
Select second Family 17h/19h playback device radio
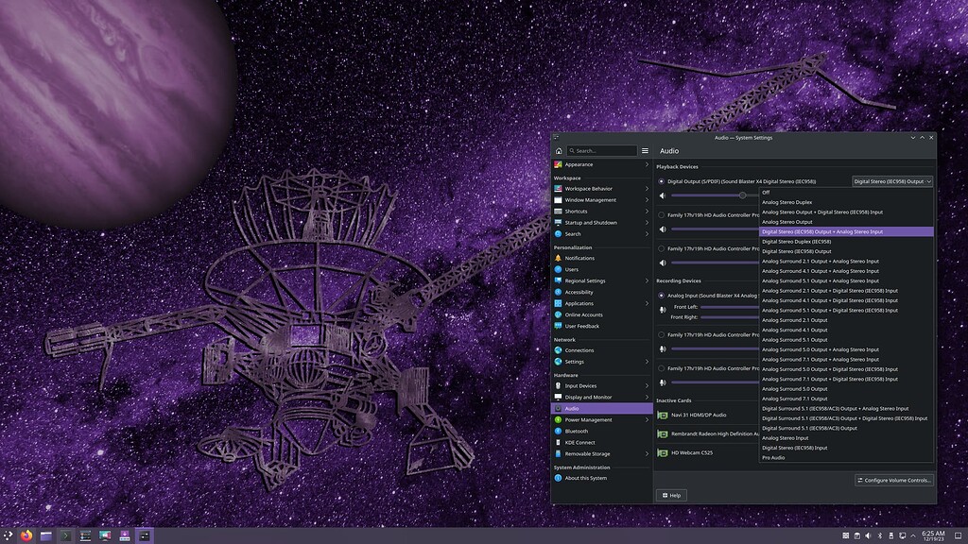point(661,248)
